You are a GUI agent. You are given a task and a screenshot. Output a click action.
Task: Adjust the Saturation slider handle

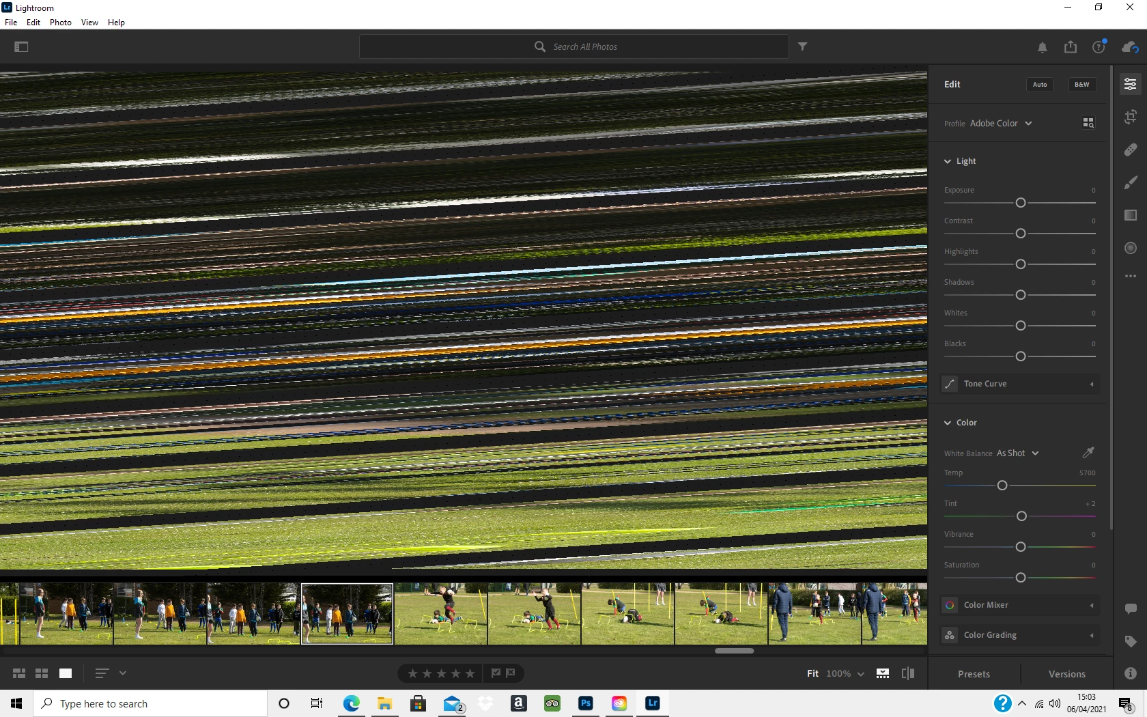pos(1021,578)
